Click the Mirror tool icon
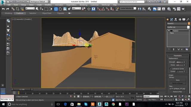Image resolution: width=191 pixels, height=107 pixels. point(139,9)
